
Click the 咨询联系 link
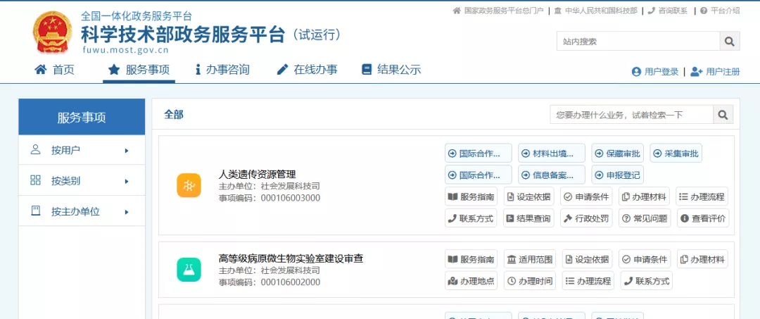(668, 11)
